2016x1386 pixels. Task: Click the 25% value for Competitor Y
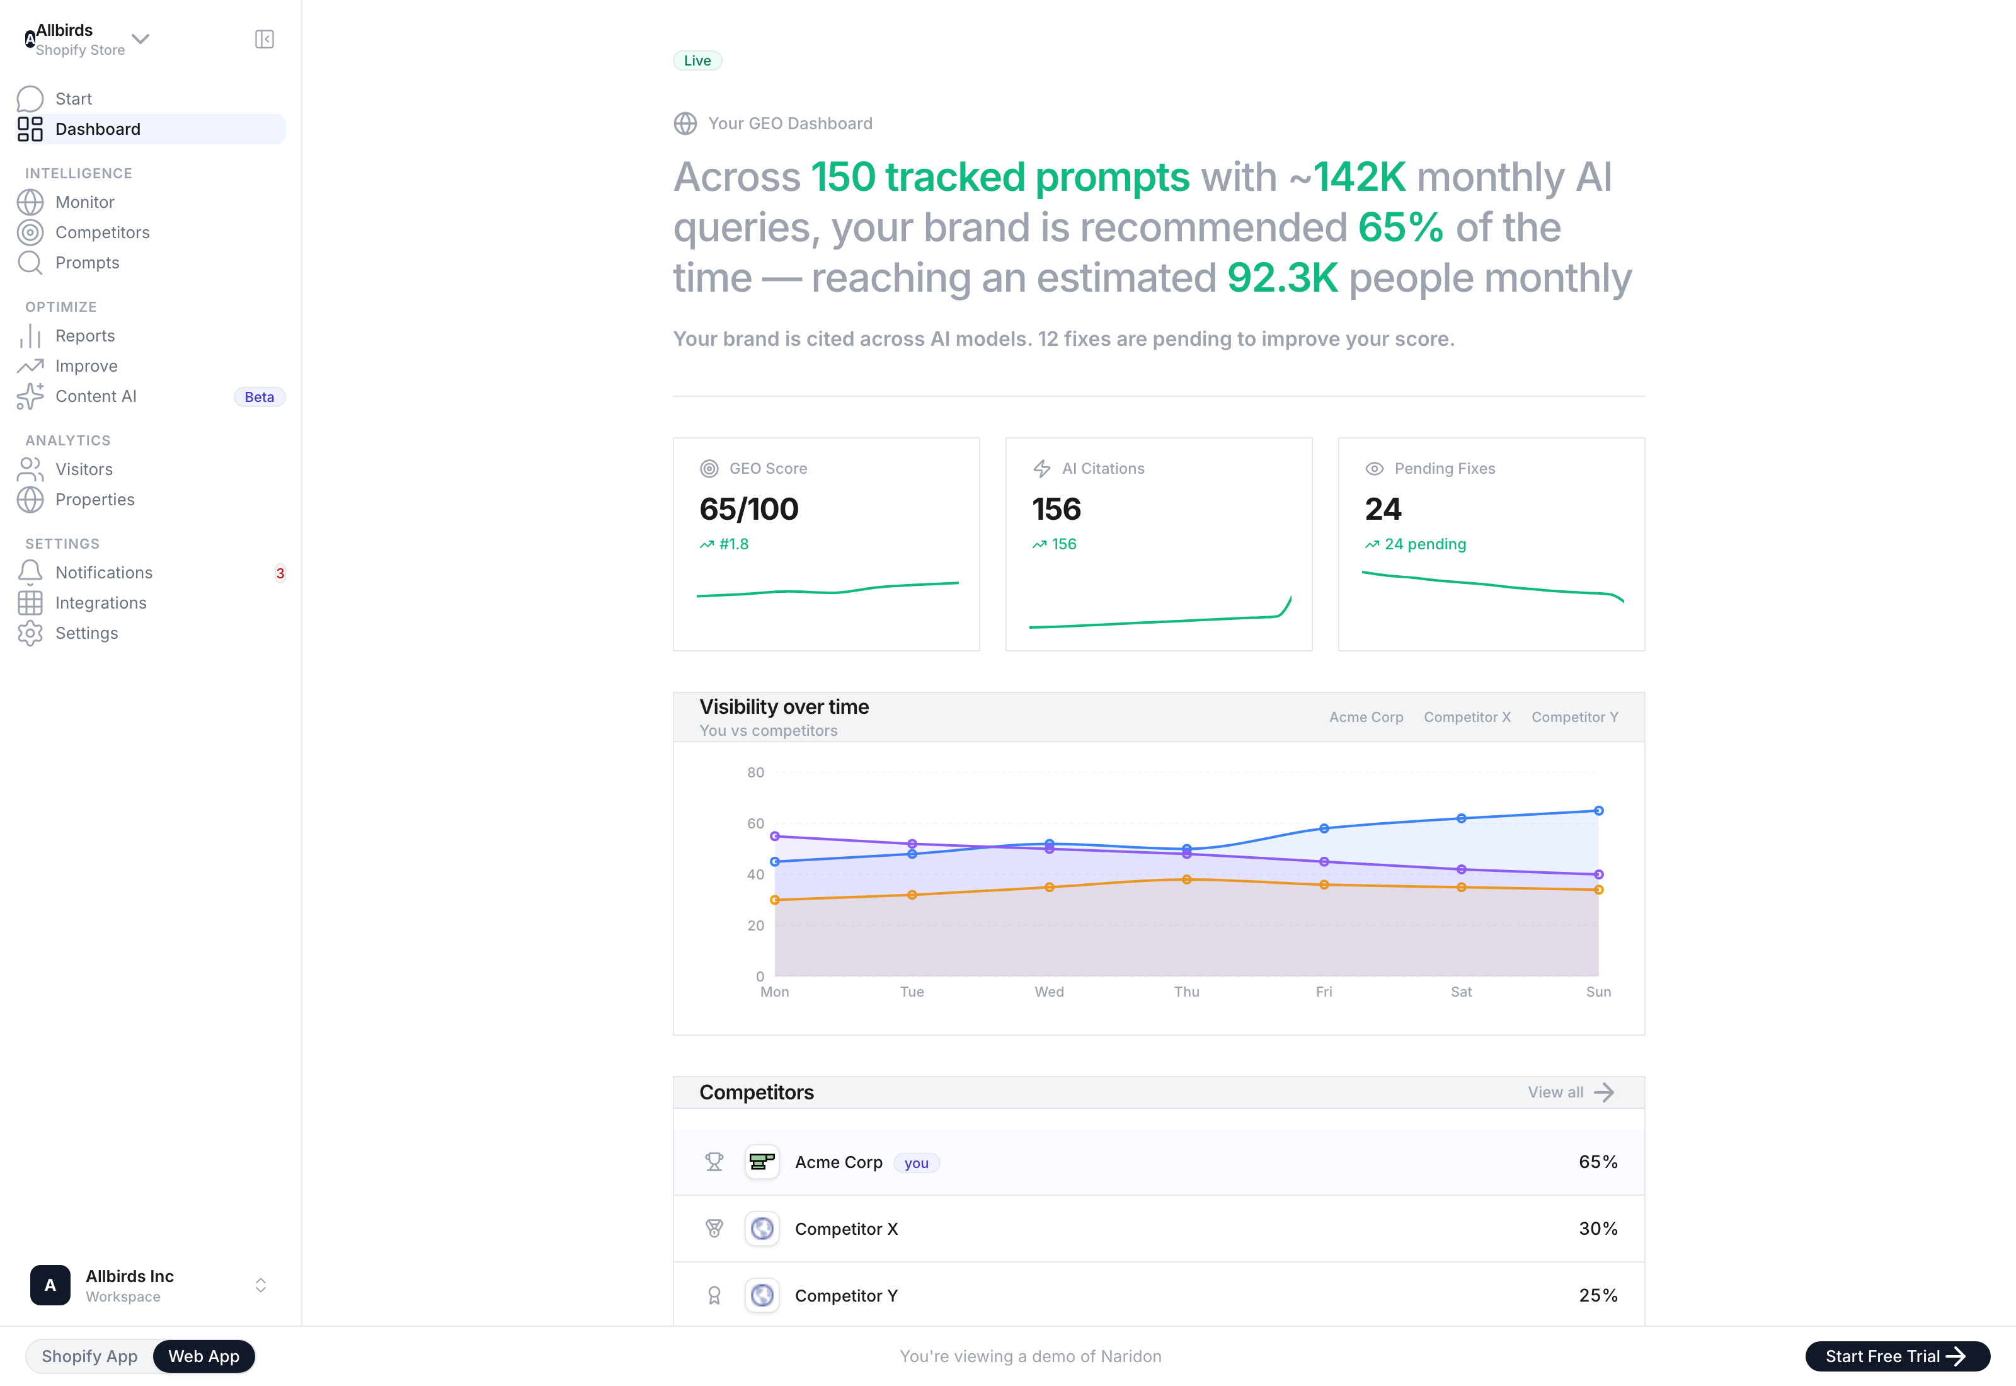tap(1598, 1296)
